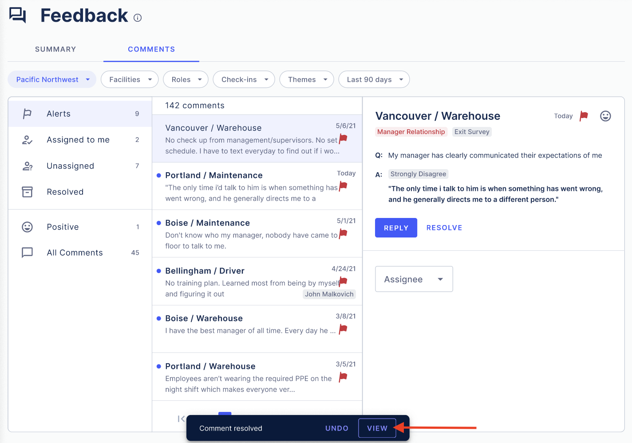Open the Assignee dropdown

click(414, 279)
